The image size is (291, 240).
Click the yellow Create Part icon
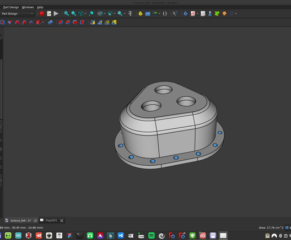pyautogui.click(x=141, y=14)
